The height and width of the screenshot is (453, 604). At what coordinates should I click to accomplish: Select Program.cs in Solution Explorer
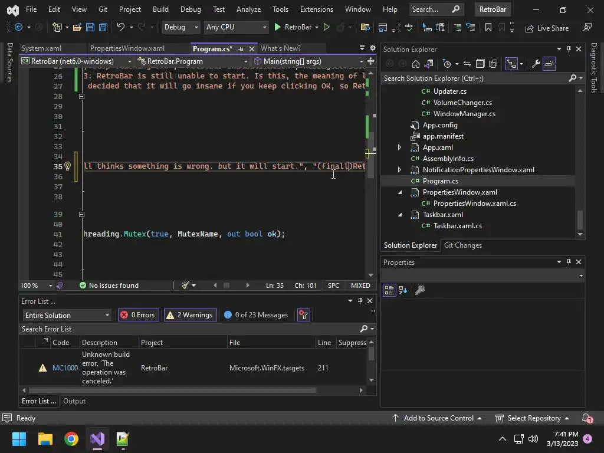(440, 181)
